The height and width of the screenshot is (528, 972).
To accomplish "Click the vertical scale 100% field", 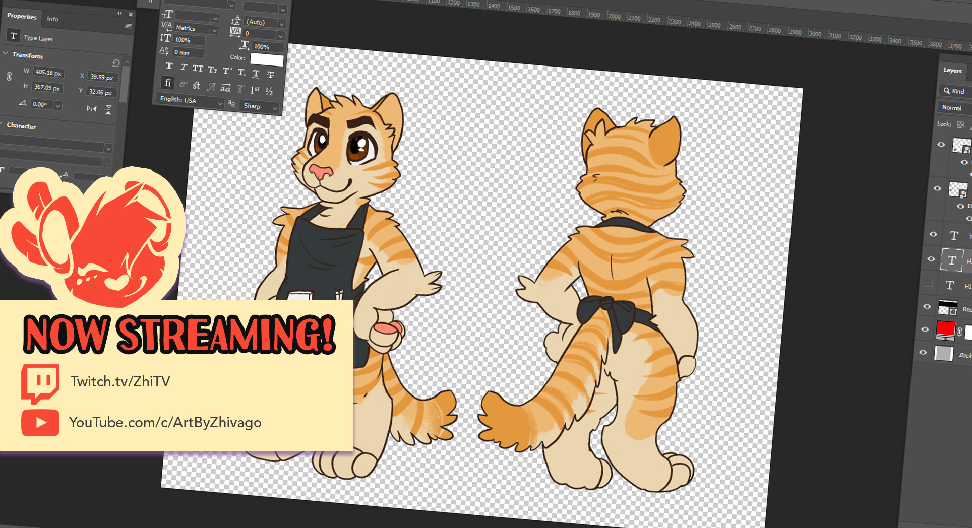I will (189, 40).
